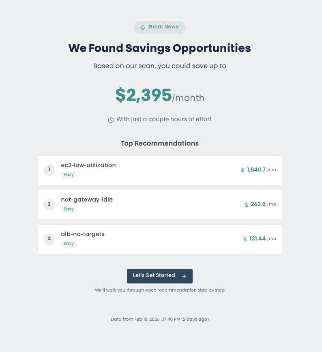Click the Easy badge on nat-gateway-idle
322x352 pixels.
[x=69, y=209]
